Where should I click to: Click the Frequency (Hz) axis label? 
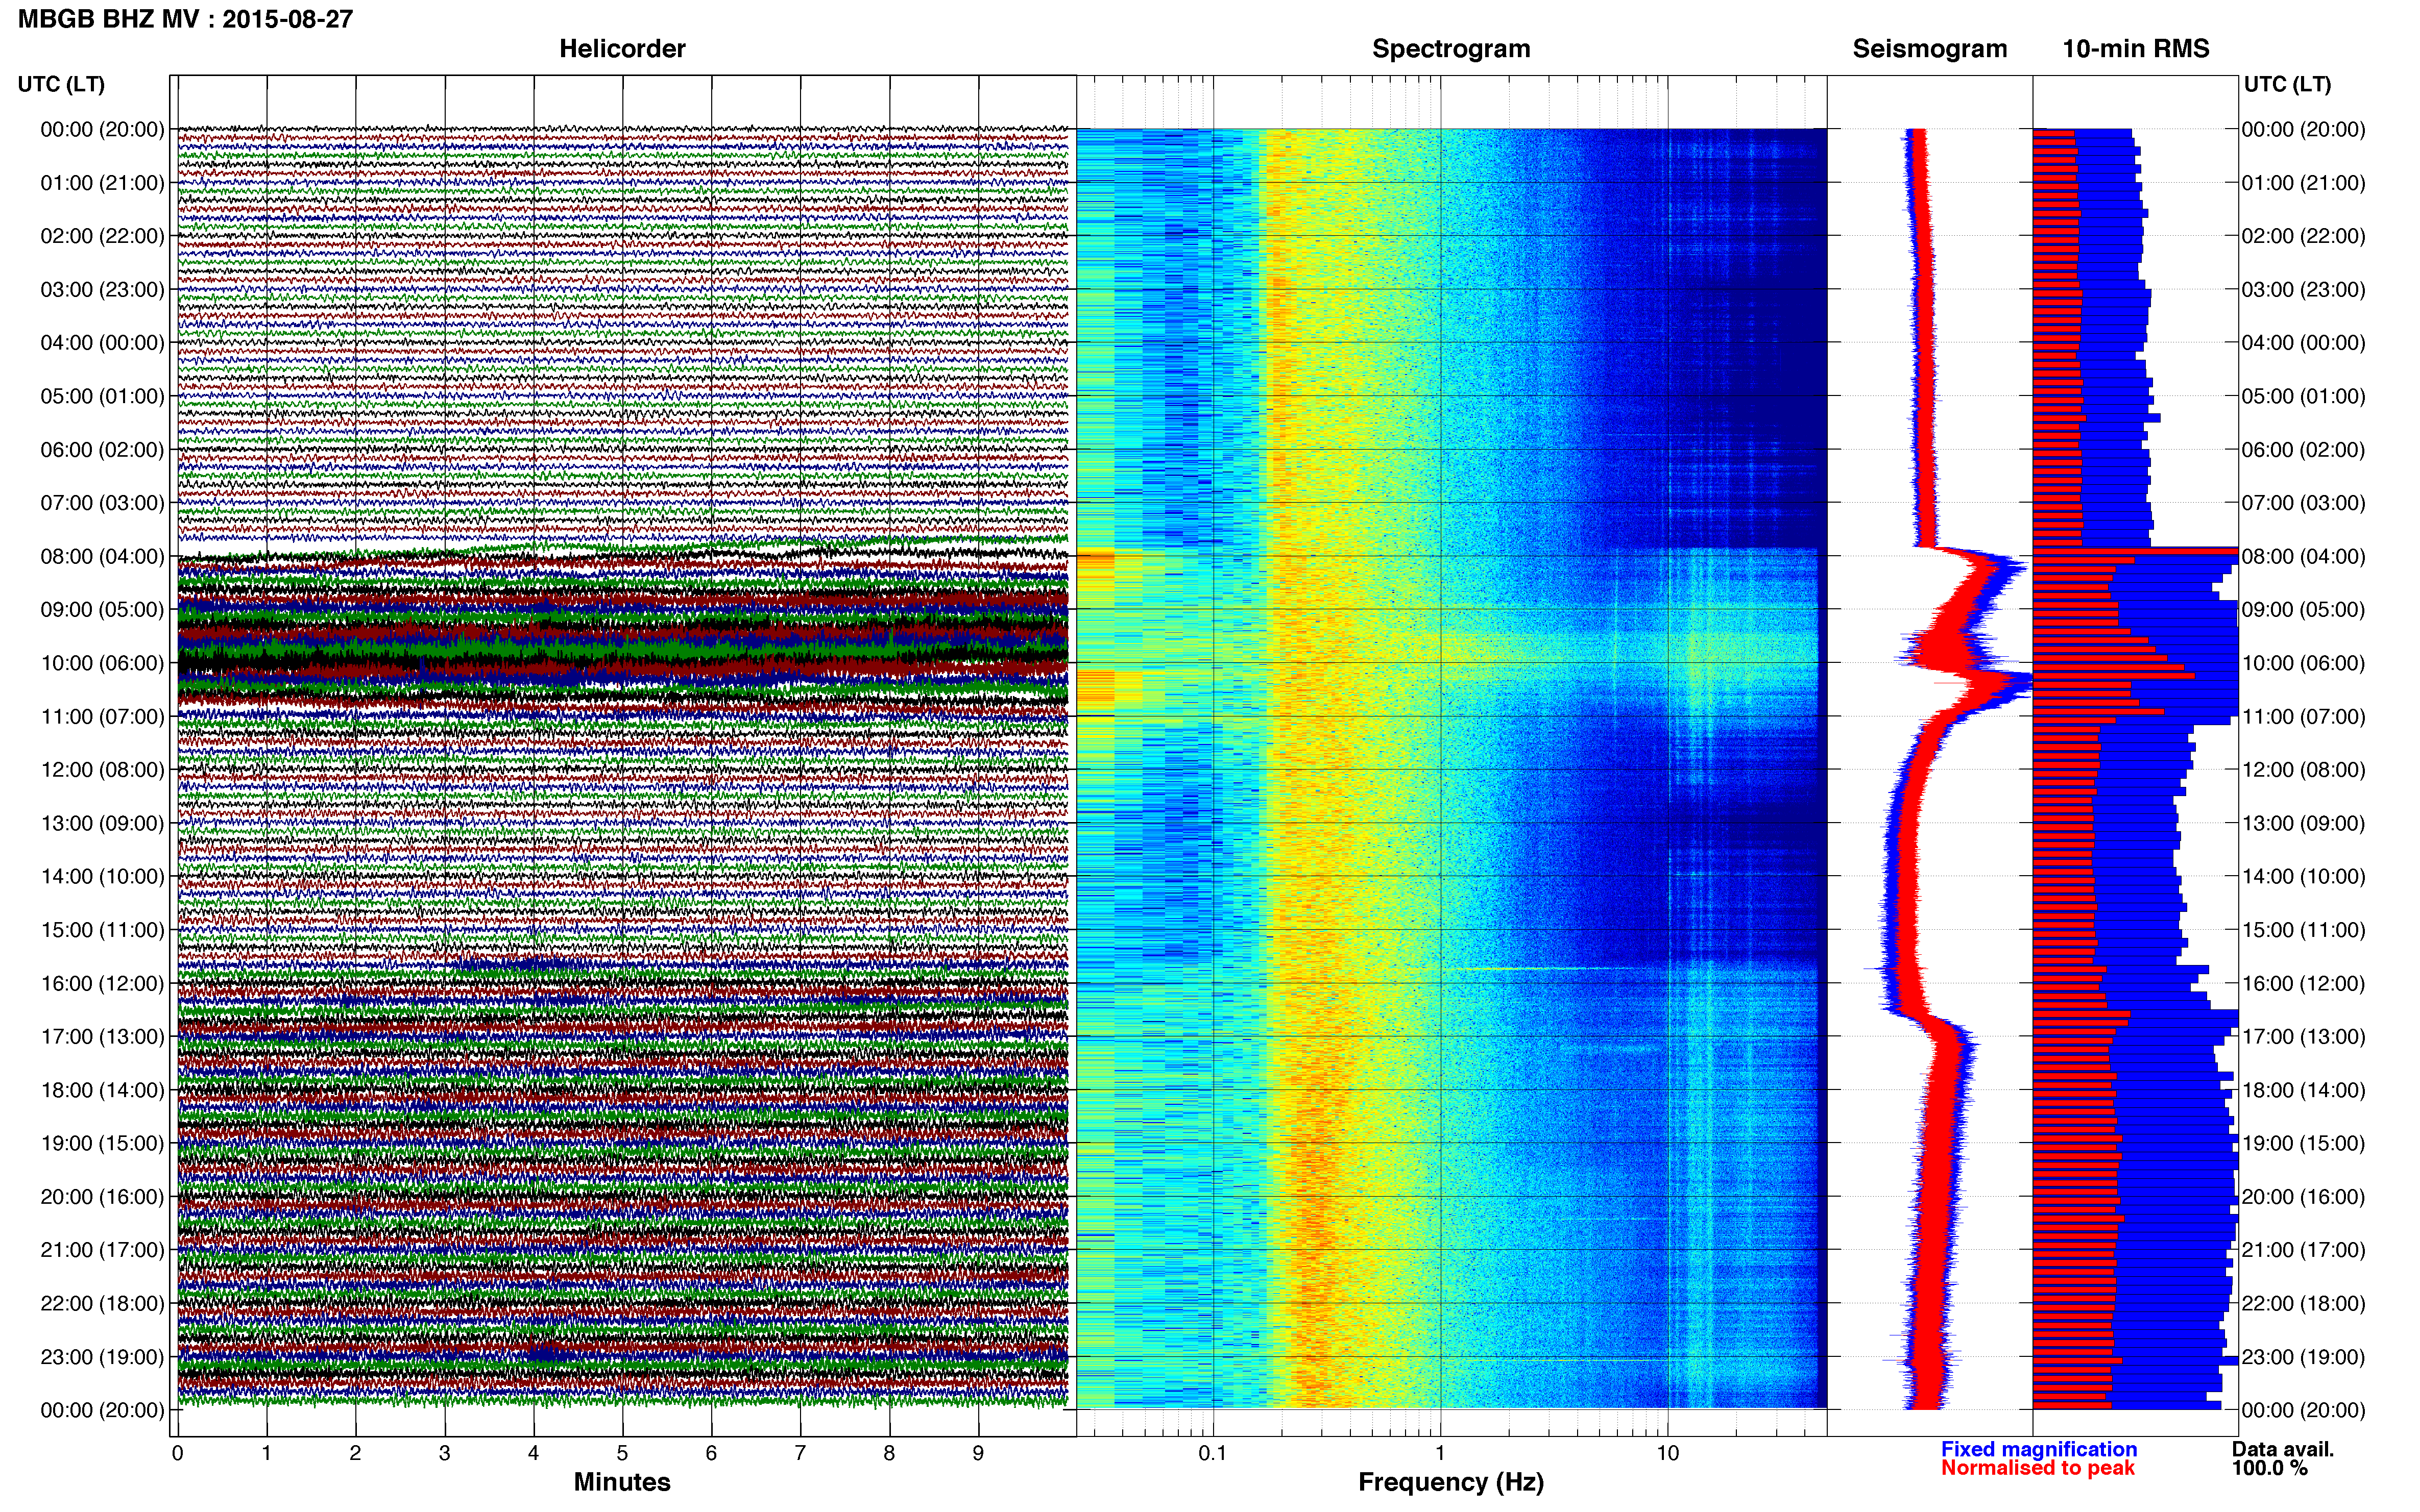1450,1482
